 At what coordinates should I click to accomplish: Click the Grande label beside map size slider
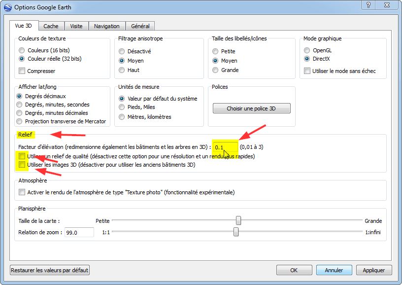pos(373,221)
